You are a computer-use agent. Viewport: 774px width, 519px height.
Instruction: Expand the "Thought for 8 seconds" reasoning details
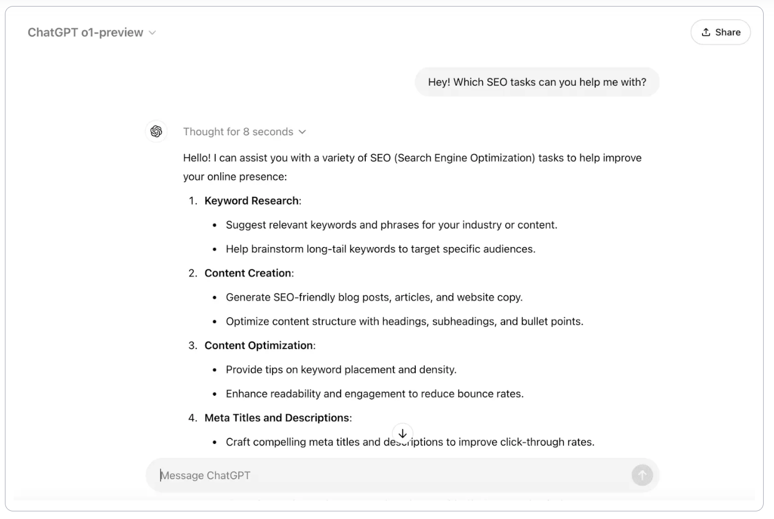[x=245, y=131]
